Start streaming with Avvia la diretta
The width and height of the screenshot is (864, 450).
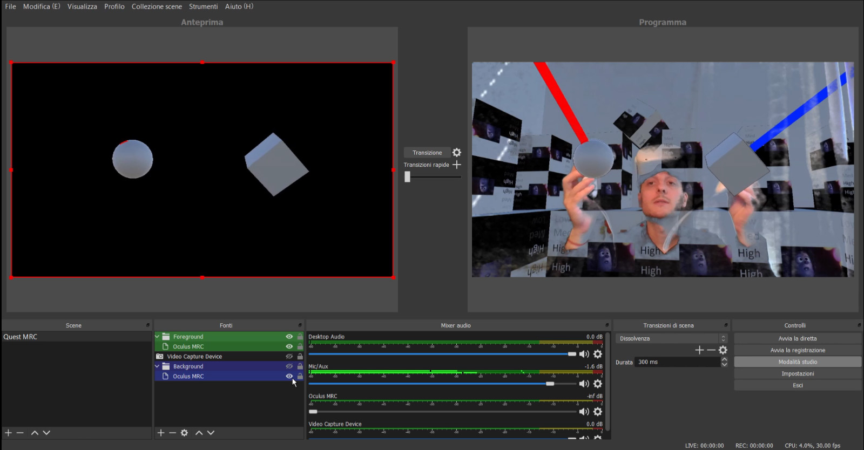tap(798, 338)
